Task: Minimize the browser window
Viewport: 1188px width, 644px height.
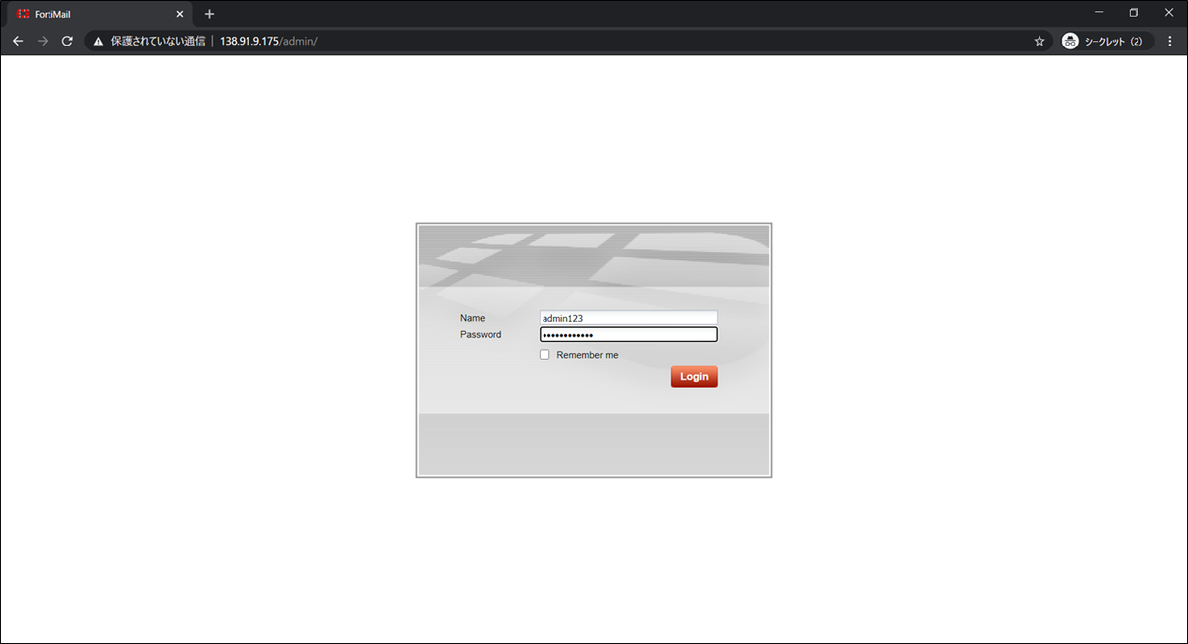Action: [x=1100, y=13]
